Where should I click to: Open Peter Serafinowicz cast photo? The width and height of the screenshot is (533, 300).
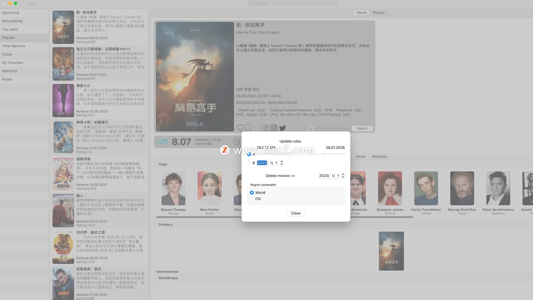(498, 188)
